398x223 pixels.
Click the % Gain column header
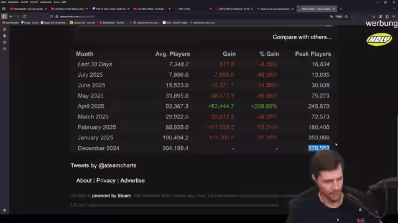point(269,54)
